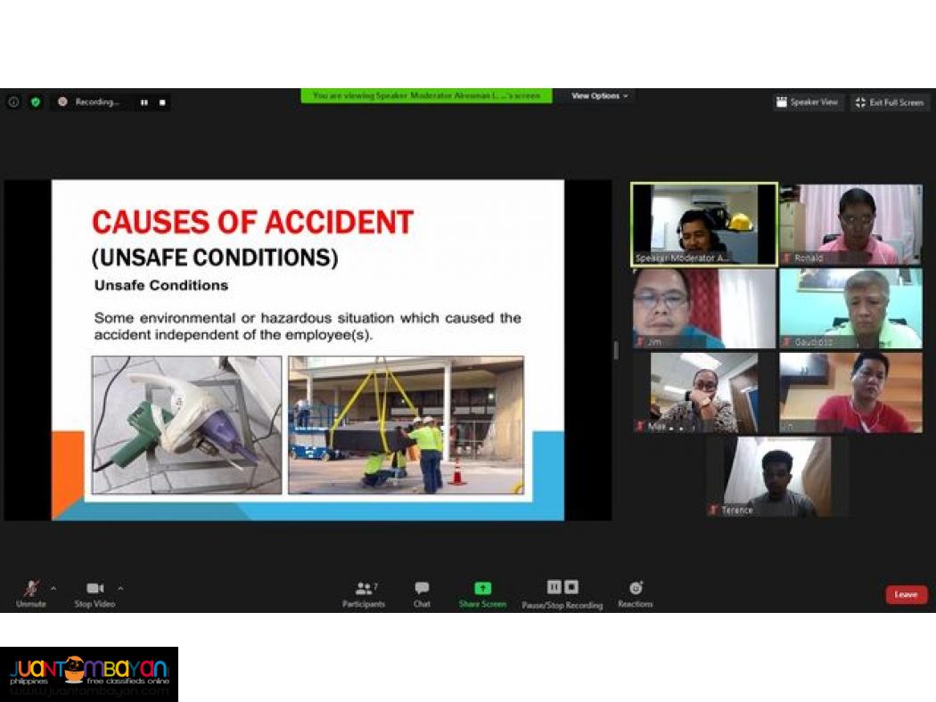936x702 pixels.
Task: Stop your video
Action: click(94, 588)
